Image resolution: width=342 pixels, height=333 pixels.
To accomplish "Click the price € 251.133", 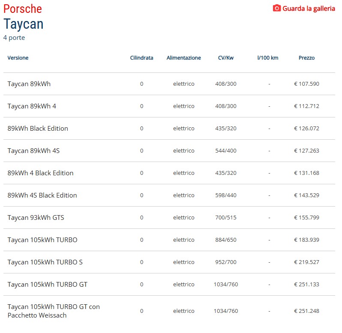I will click(306, 285).
